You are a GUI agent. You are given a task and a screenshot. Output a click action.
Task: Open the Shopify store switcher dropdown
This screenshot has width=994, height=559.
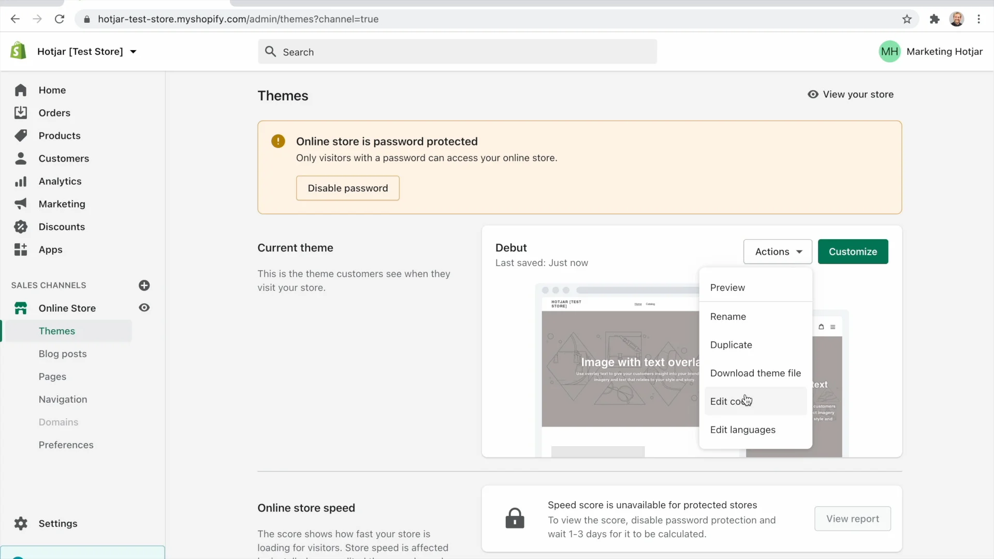click(86, 51)
